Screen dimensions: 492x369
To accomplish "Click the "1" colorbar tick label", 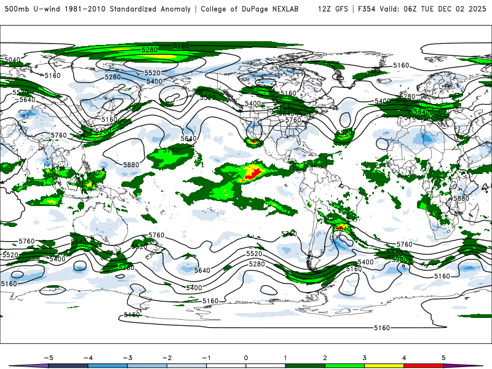I will pyautogui.click(x=285, y=358).
